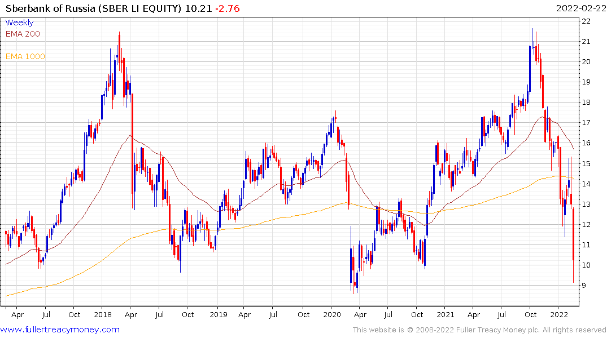Select the 'Weekly' timeframe label

[19, 23]
